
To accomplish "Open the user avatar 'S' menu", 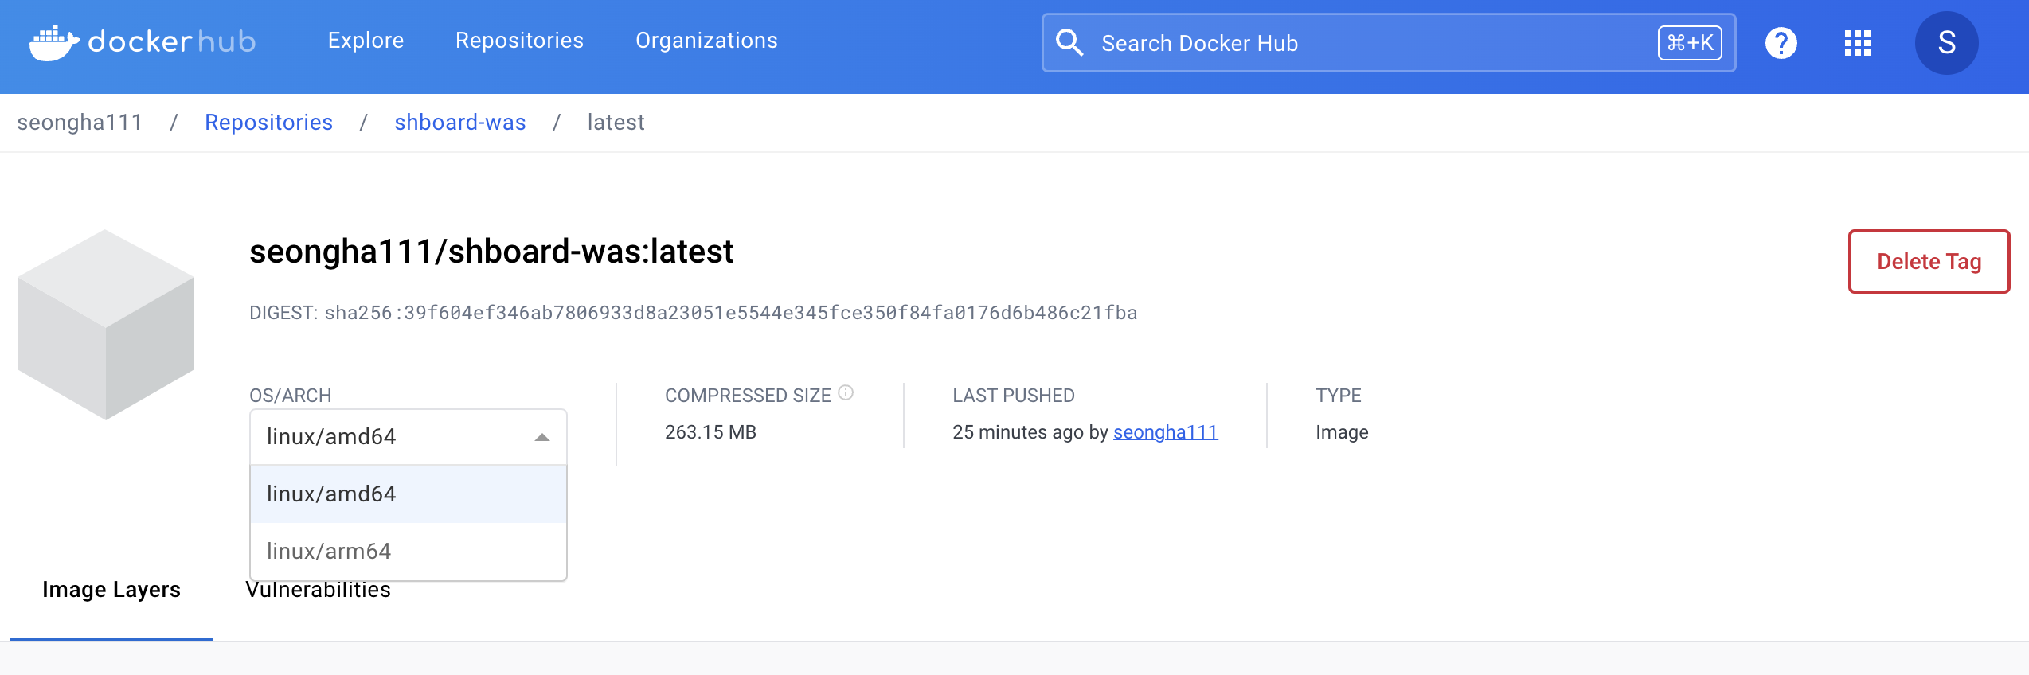I will click(x=1946, y=43).
